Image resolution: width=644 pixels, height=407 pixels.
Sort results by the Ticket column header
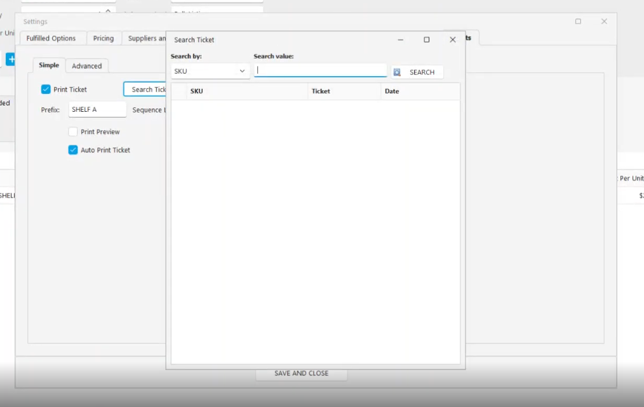pos(344,91)
